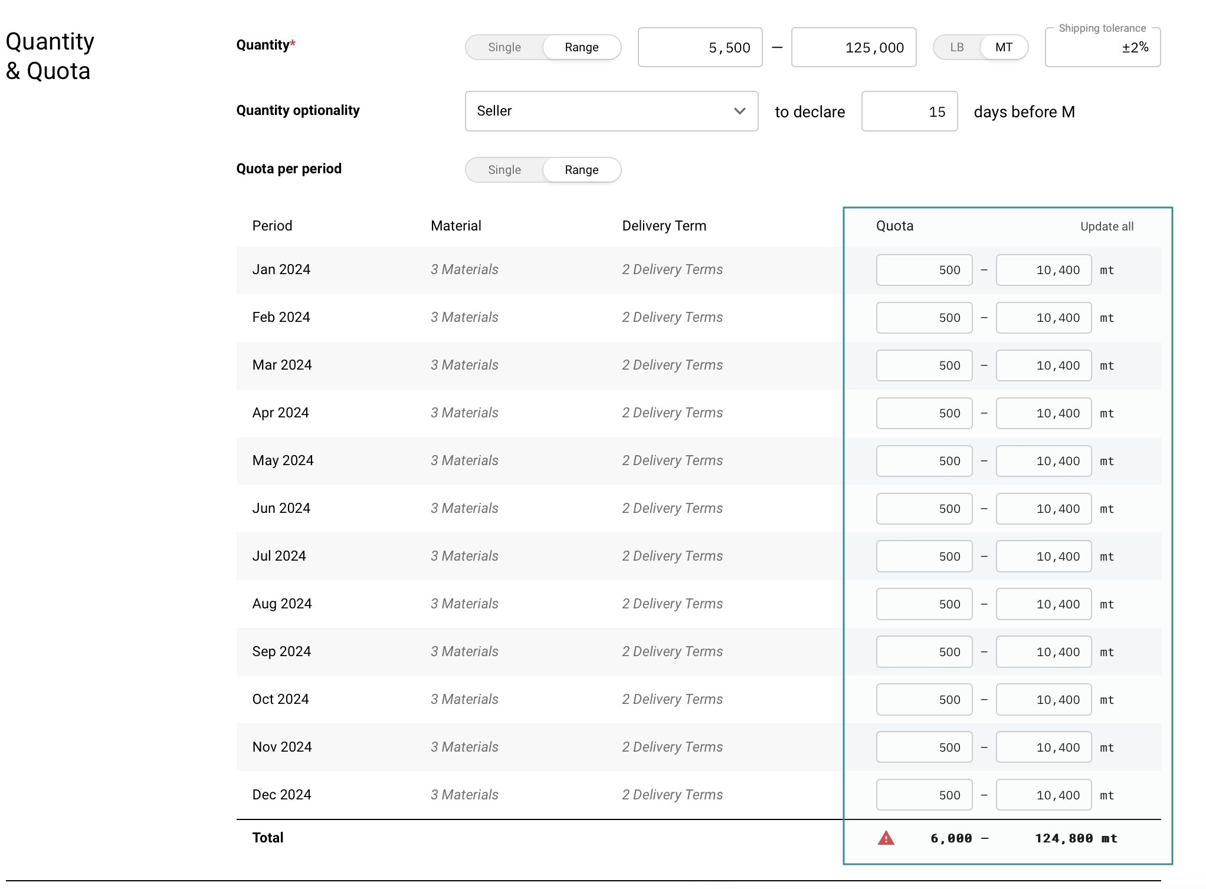Switch the quantity unit to MT
1206x889 pixels.
[1004, 47]
